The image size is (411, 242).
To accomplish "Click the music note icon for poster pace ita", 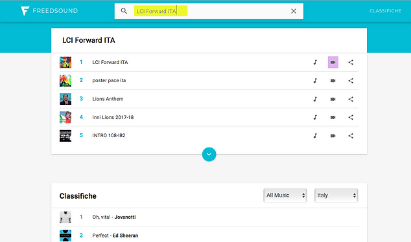I will pos(315,81).
